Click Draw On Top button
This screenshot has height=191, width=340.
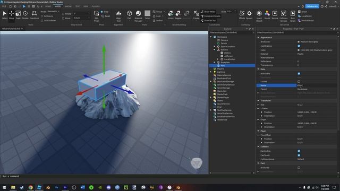(208, 21)
